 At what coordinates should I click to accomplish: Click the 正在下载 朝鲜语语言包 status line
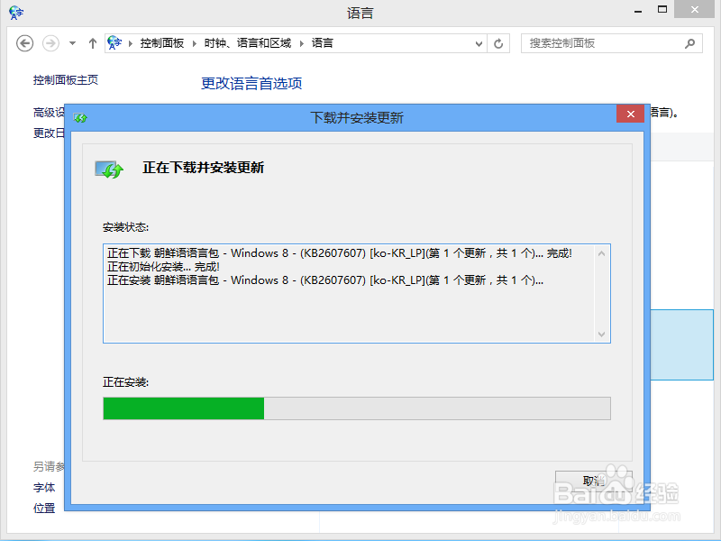[x=340, y=253]
